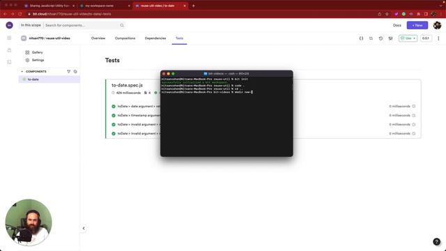Click the grid icon in the left rail
Image resolution: width=446 pixels, height=251 pixels.
pyautogui.click(x=9, y=38)
